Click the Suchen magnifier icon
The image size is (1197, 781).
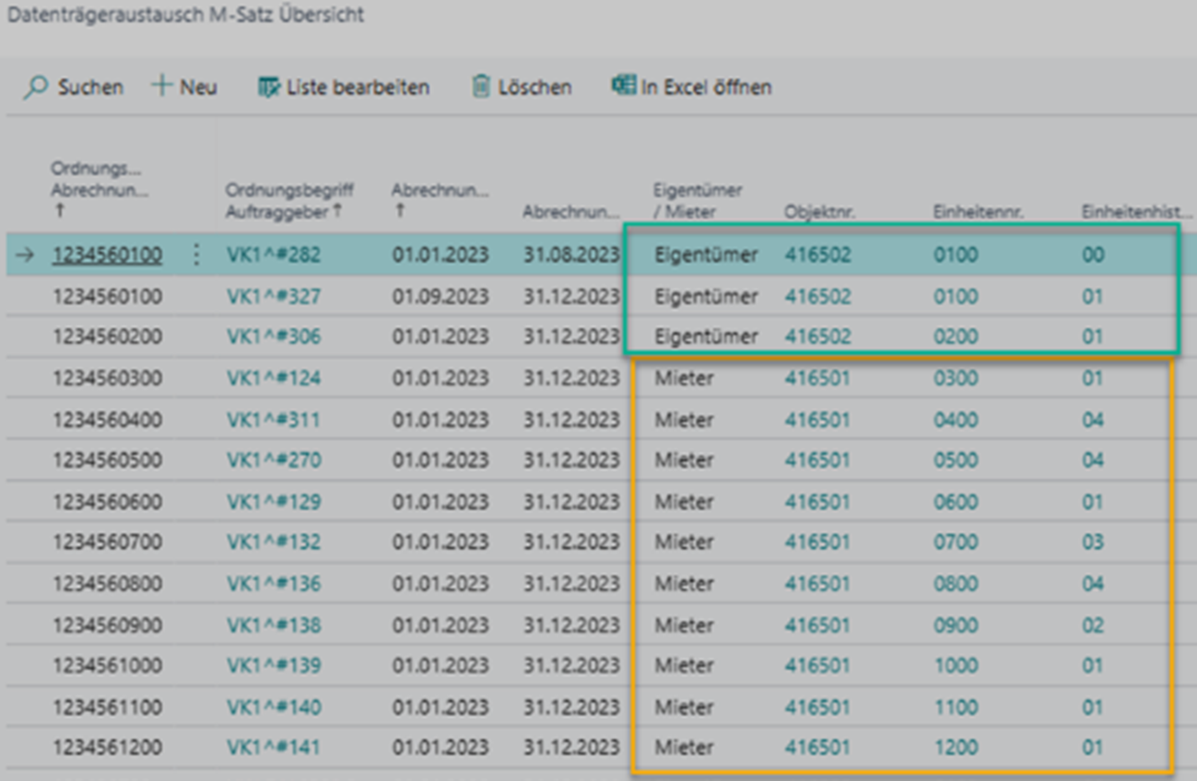tap(36, 87)
